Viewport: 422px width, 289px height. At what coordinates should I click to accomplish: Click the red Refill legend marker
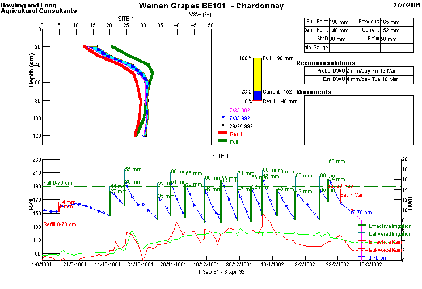click(x=223, y=133)
